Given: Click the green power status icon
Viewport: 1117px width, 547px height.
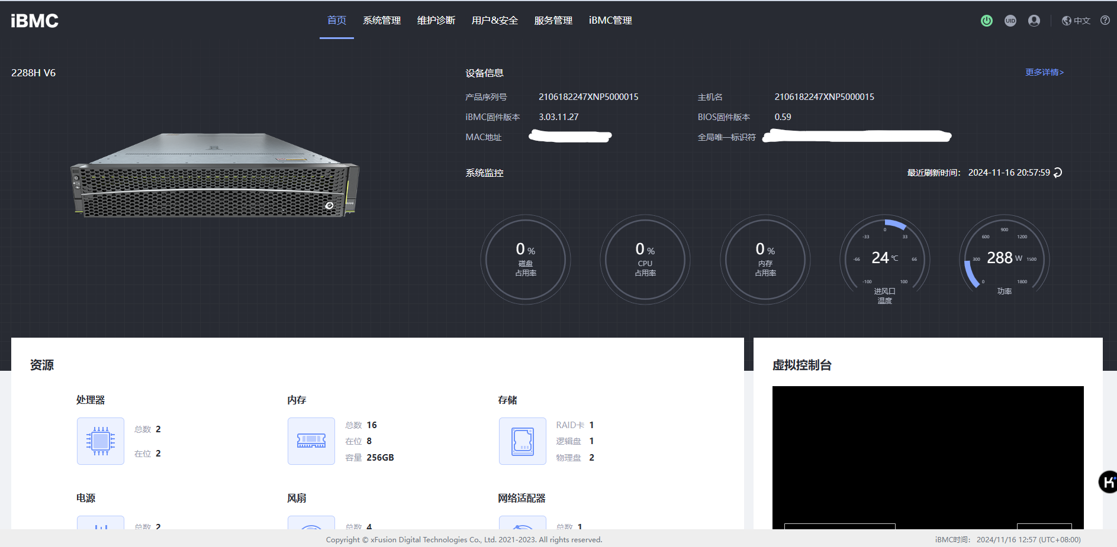Looking at the screenshot, I should (986, 21).
